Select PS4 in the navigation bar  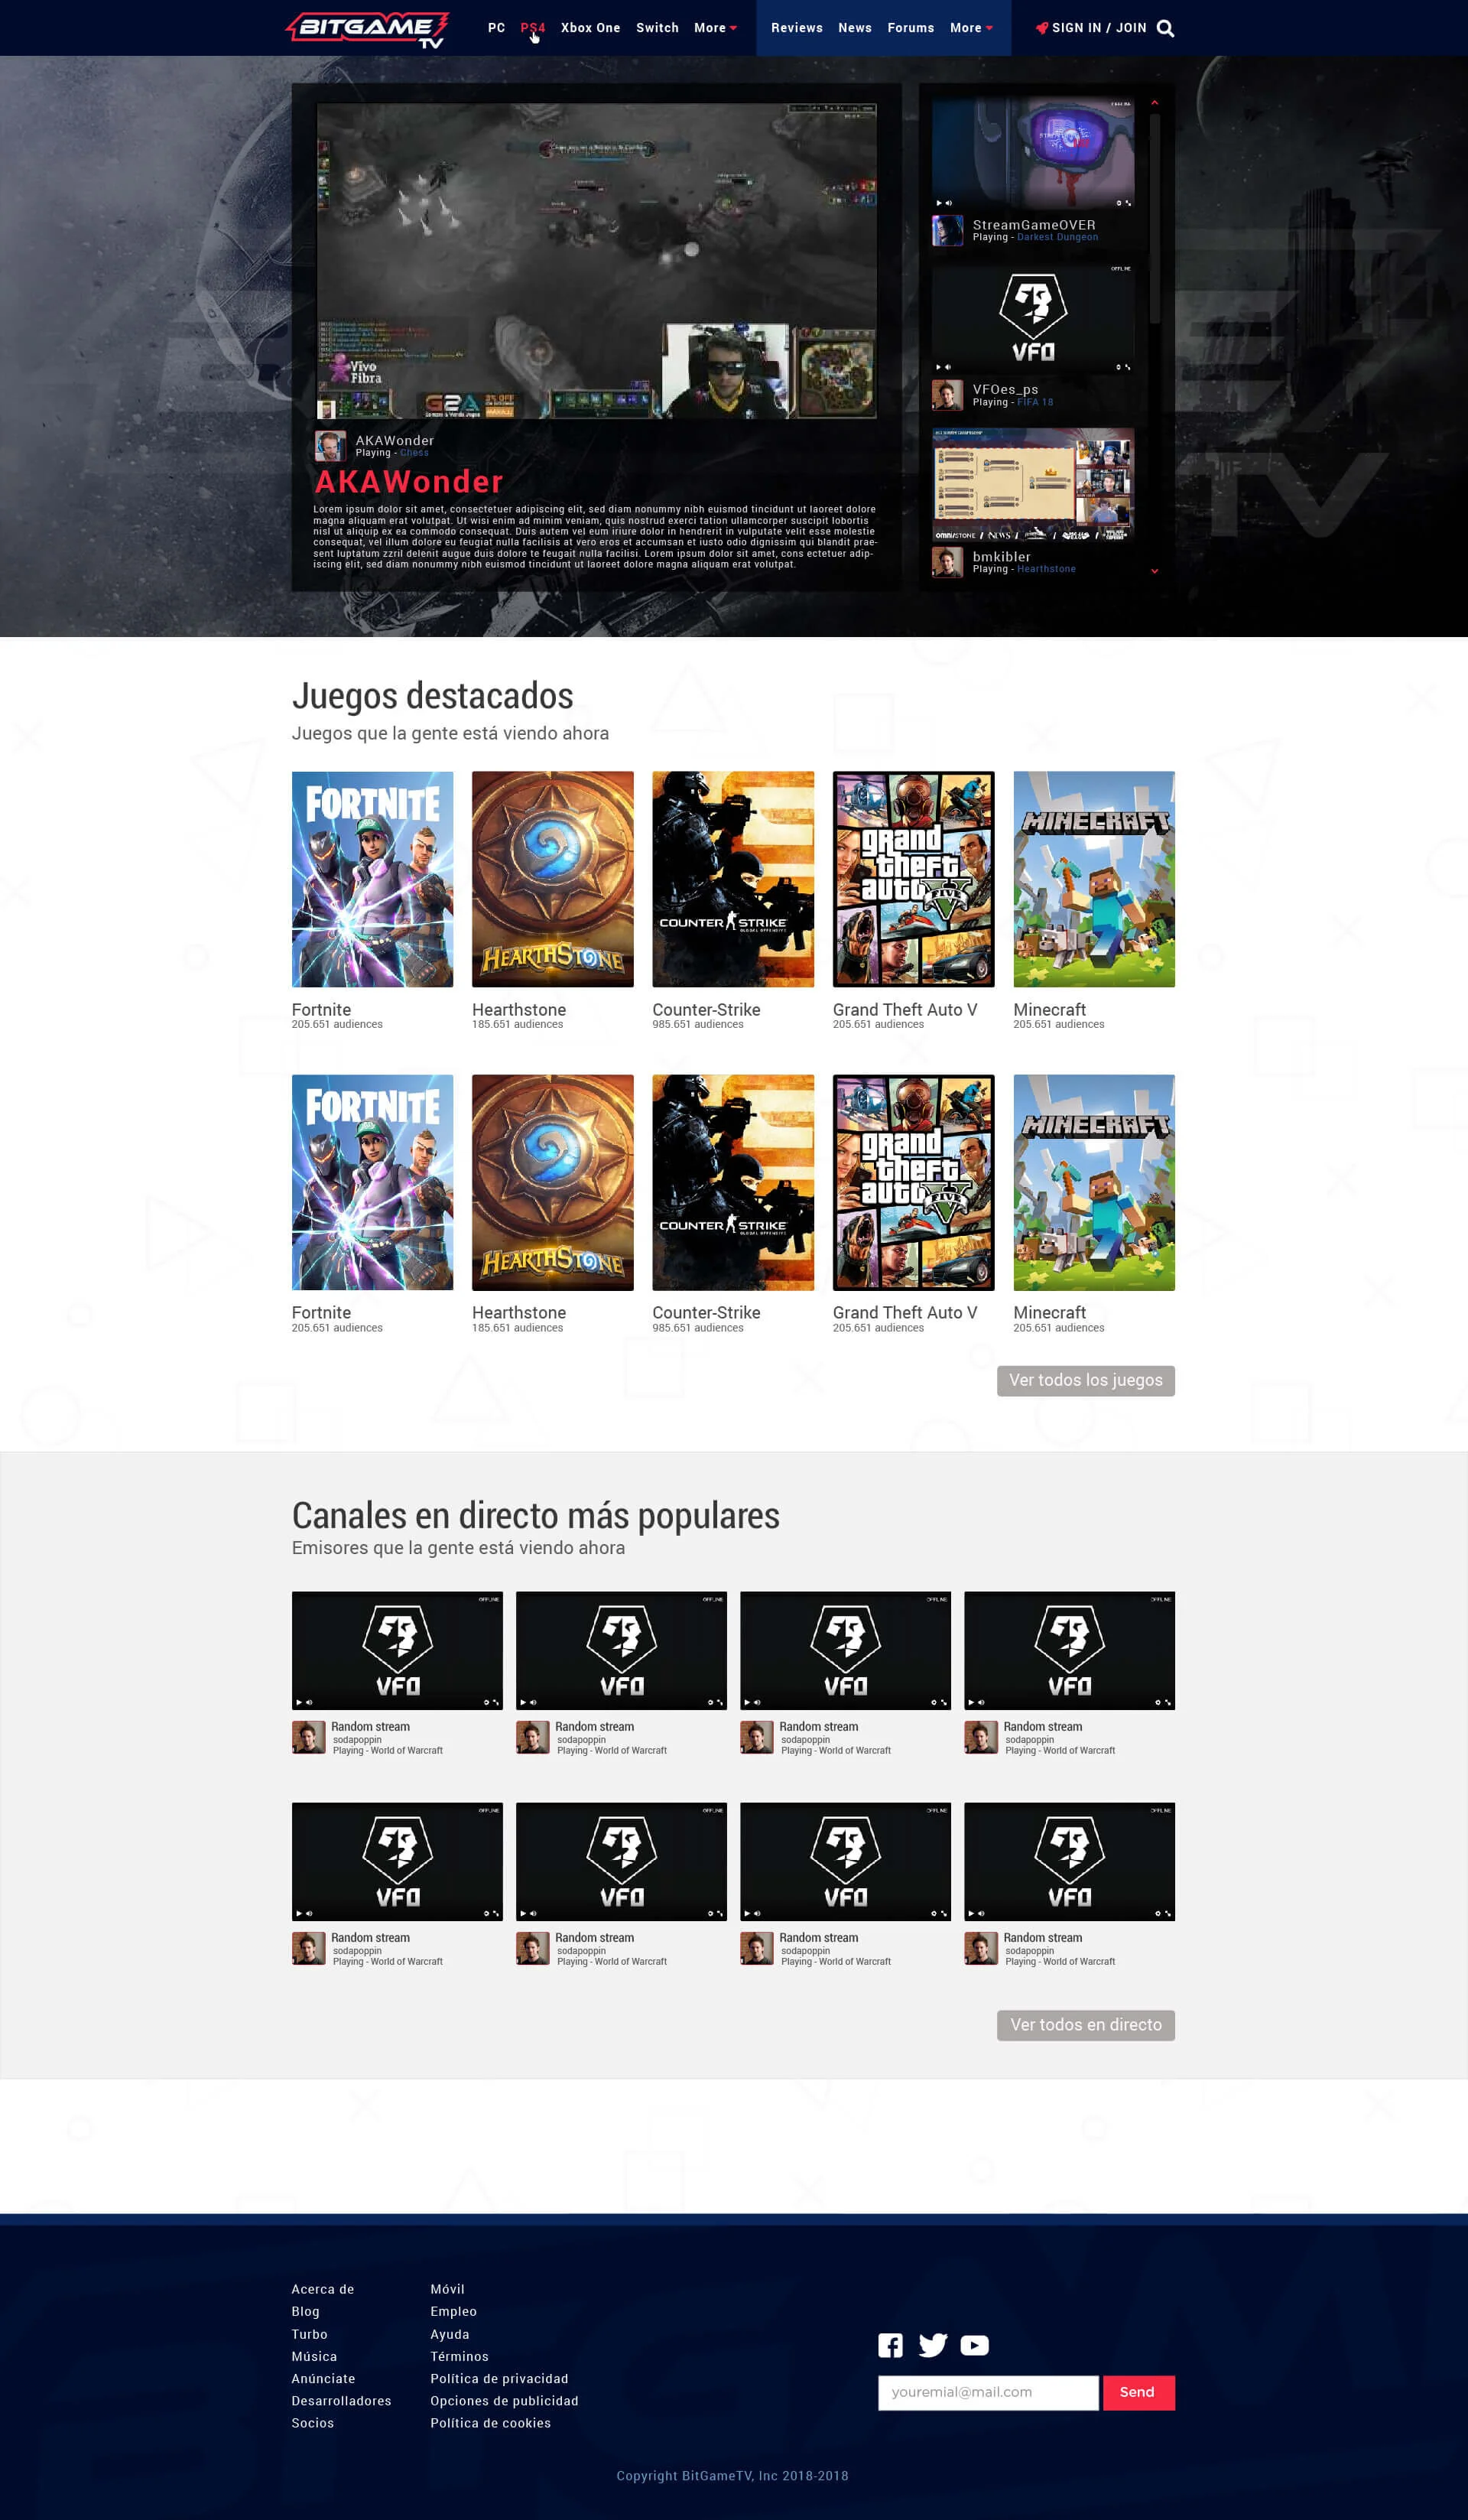point(532,28)
